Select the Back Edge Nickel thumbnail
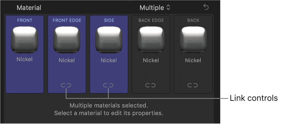The width and height of the screenshot is (295, 124). [151, 40]
